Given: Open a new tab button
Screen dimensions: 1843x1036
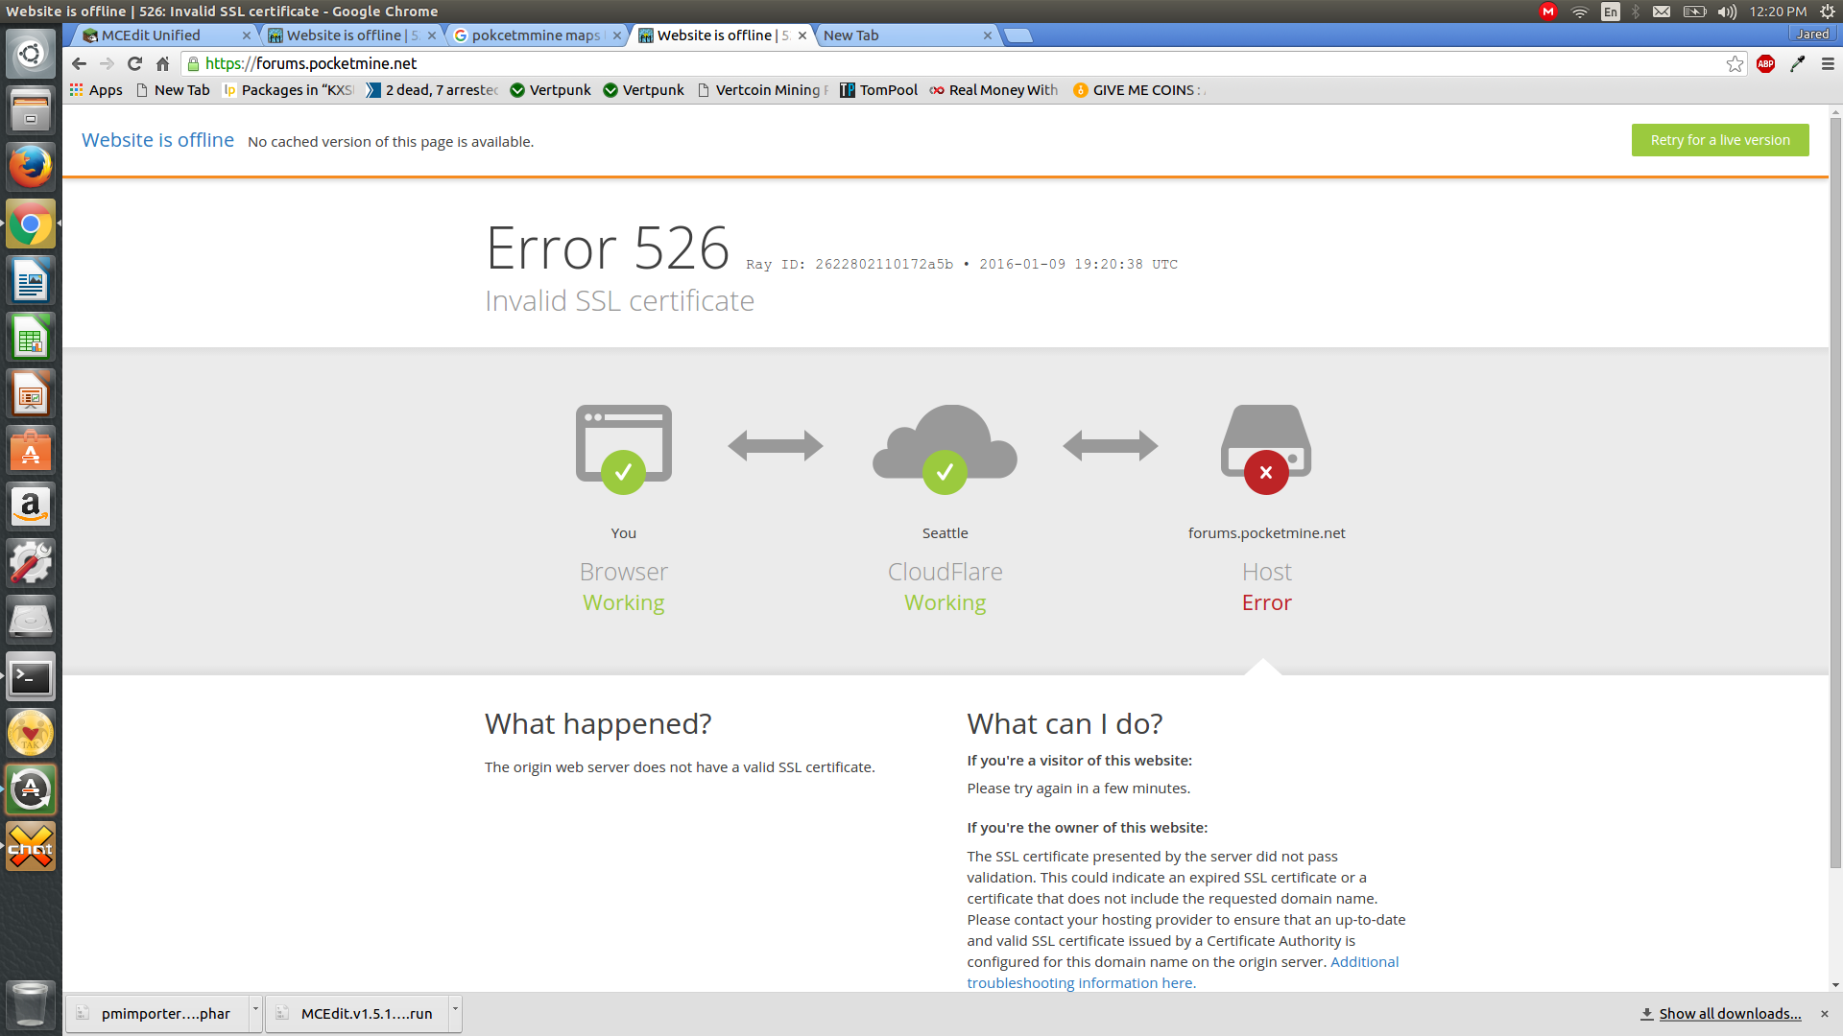Looking at the screenshot, I should tap(1017, 35).
